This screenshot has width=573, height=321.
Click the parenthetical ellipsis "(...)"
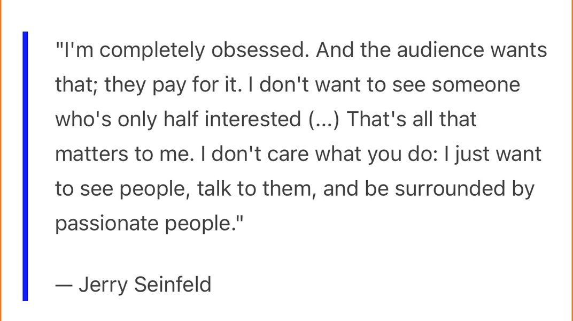[x=324, y=120]
